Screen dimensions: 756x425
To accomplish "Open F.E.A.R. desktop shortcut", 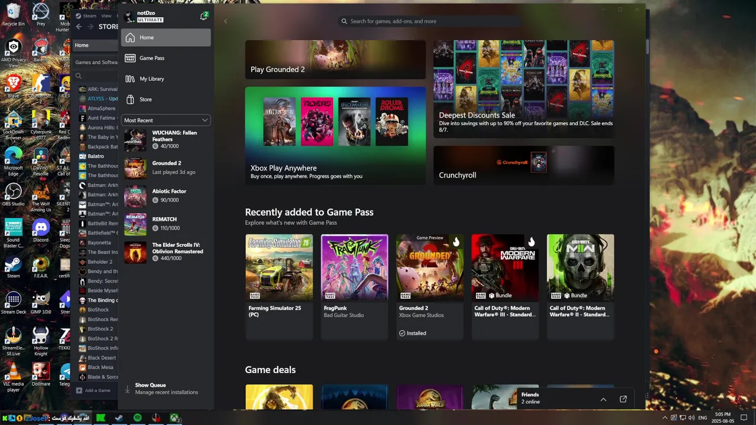I will tap(41, 267).
